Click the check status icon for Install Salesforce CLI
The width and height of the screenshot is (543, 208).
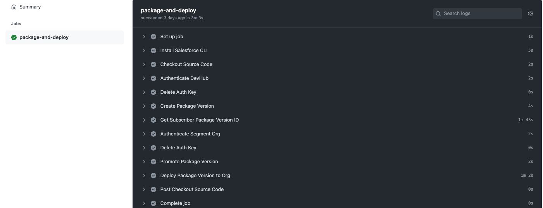tap(153, 51)
